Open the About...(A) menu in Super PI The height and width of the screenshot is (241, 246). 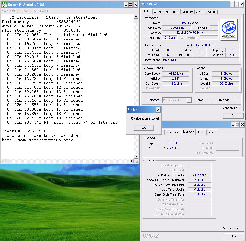(29, 11)
